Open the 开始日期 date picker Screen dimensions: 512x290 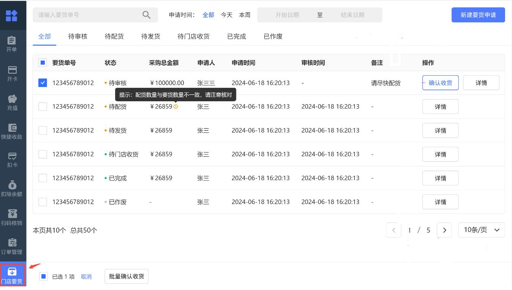[287, 15]
